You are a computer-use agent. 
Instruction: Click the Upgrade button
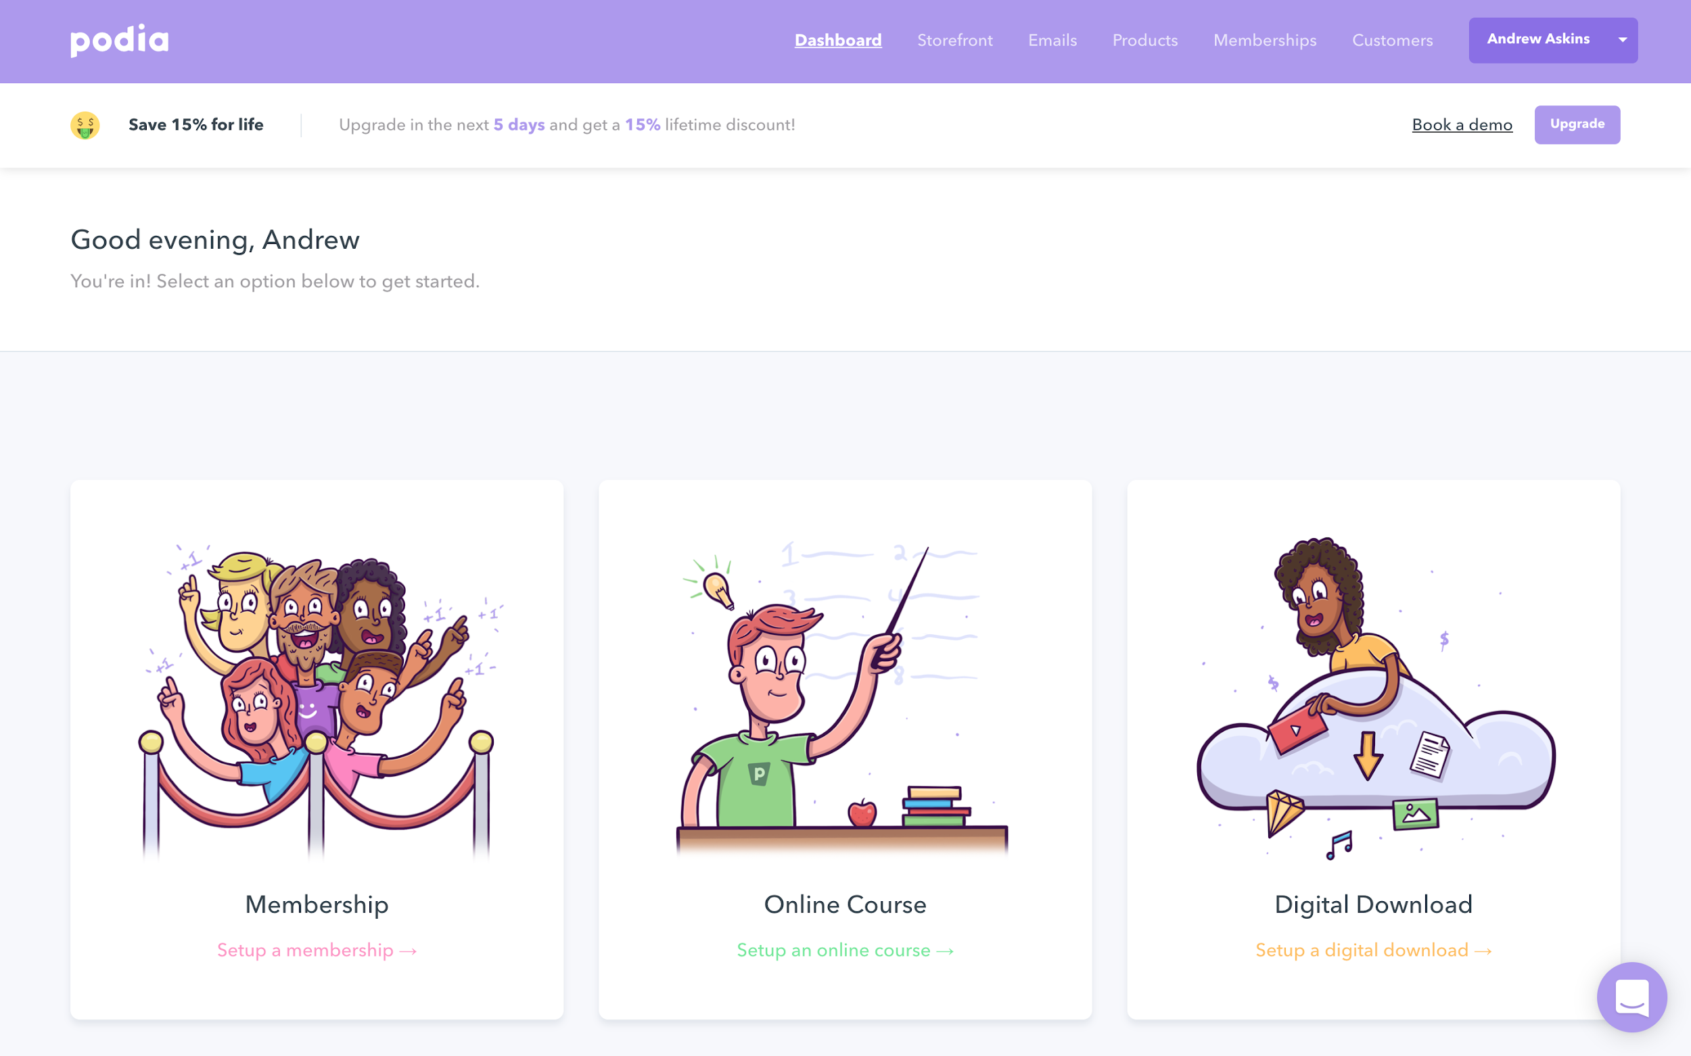coord(1577,124)
